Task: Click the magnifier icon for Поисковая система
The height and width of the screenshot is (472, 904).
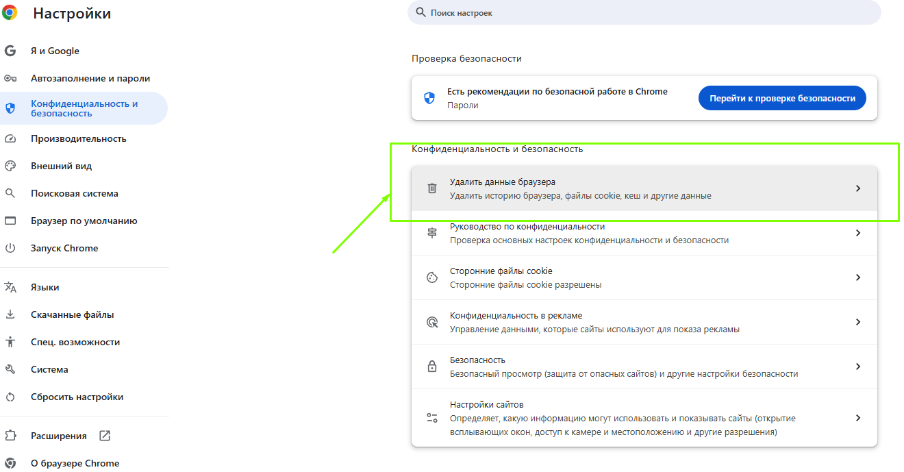Action: click(x=10, y=193)
